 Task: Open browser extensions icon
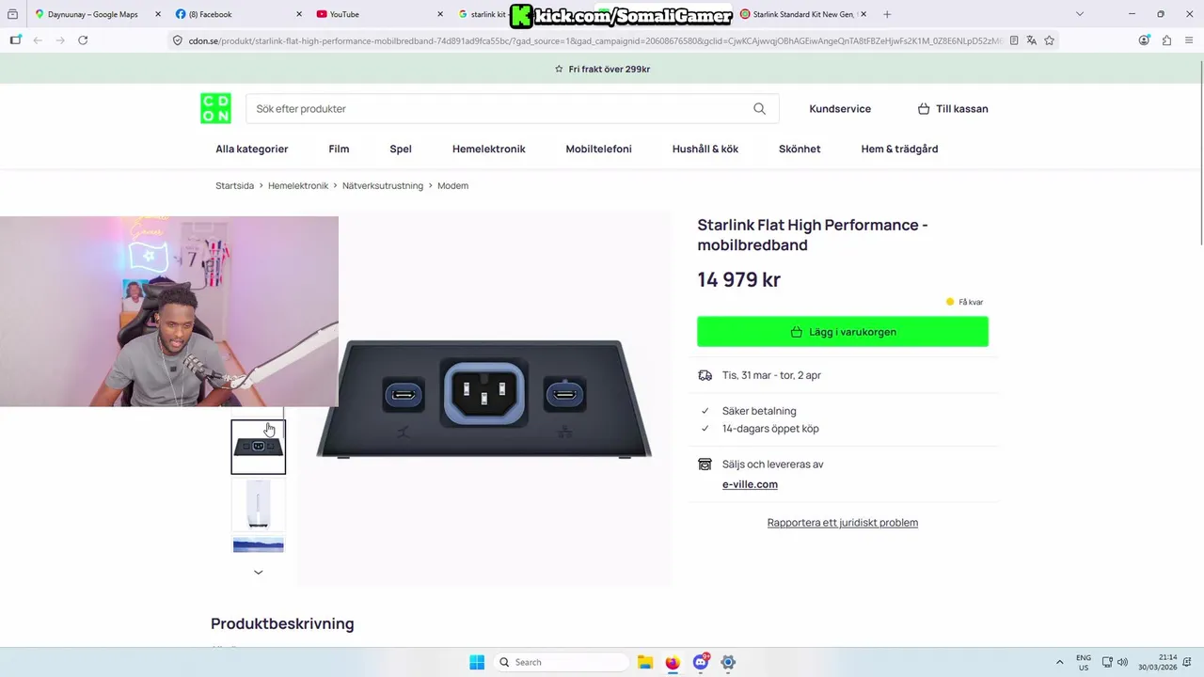pos(1166,40)
